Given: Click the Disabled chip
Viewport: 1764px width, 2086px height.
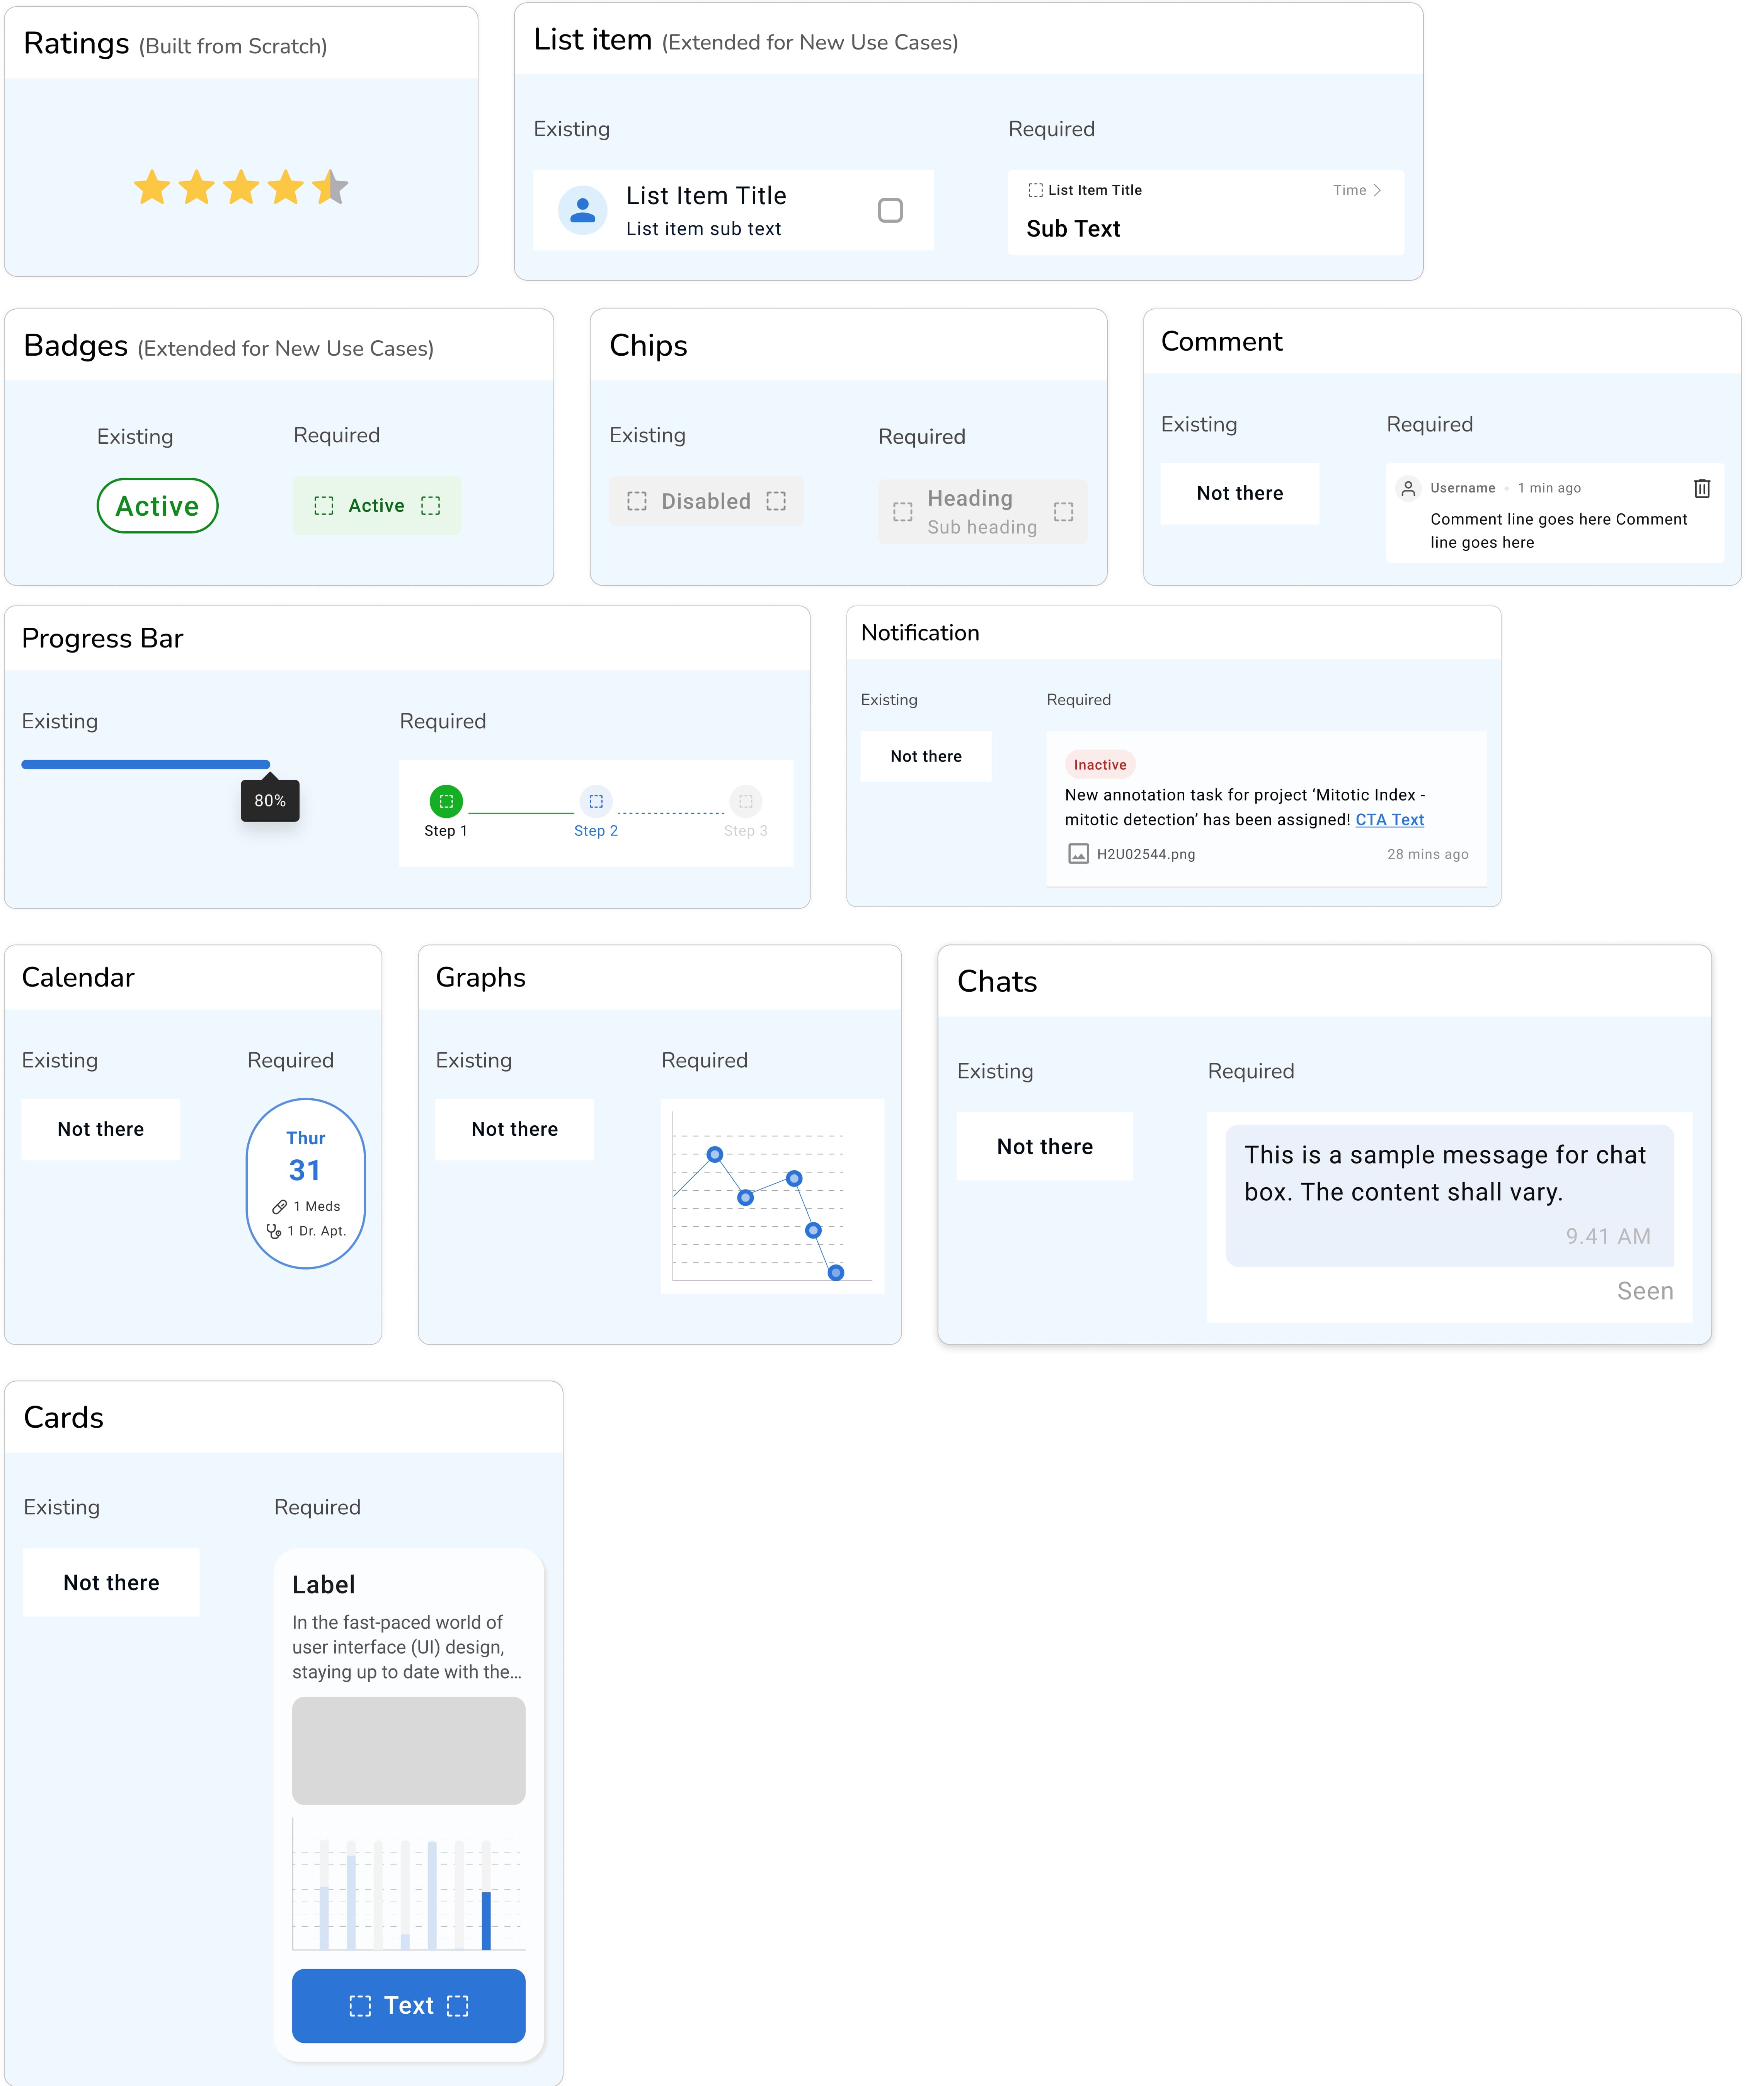Looking at the screenshot, I should 706,501.
